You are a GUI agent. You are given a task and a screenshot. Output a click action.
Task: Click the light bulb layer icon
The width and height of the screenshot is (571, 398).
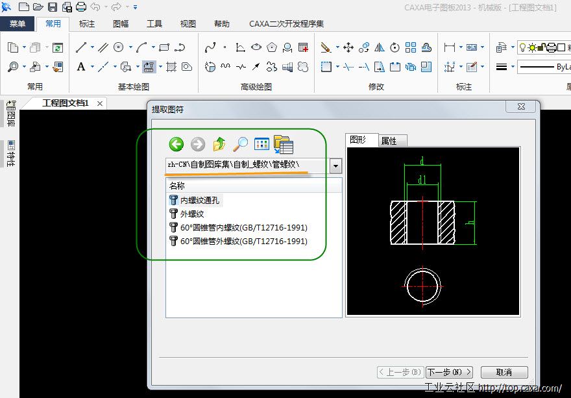522,47
